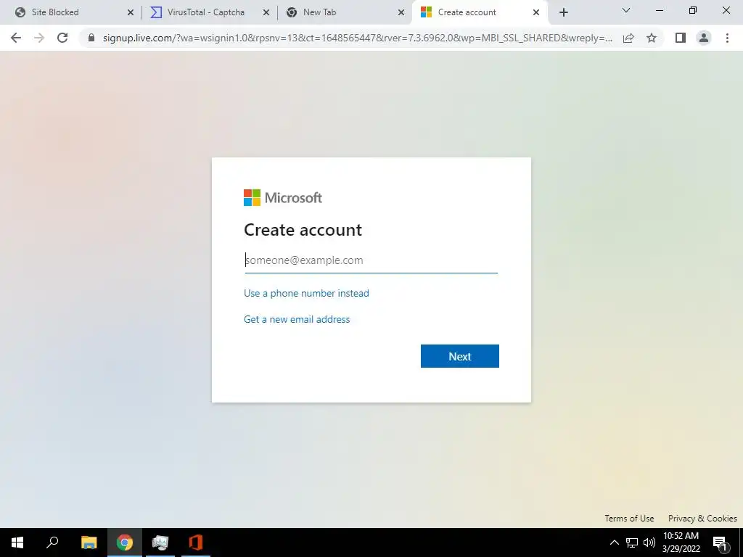Restore down the Chrome window

click(x=693, y=10)
